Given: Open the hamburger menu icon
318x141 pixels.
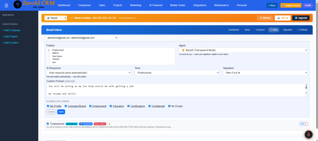Looking at the screenshot, I should 6,5.
